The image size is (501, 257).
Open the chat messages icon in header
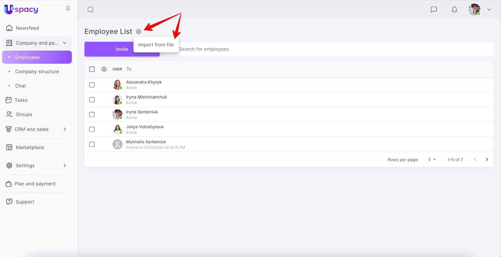coord(434,10)
